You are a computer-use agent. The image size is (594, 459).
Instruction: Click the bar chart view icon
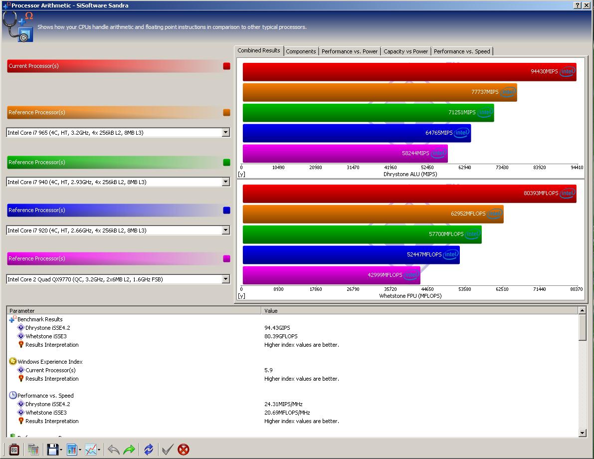pyautogui.click(x=72, y=450)
